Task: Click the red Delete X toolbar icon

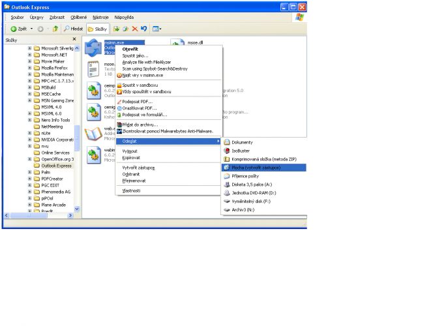Action: pos(135,29)
